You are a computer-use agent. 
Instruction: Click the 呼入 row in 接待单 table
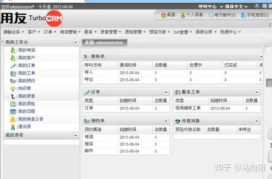tap(172, 73)
